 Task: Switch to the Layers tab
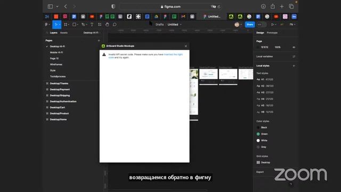coord(53,33)
